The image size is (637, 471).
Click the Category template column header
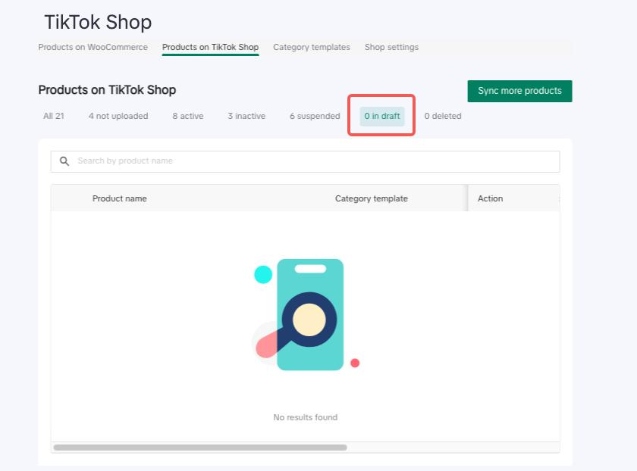pos(372,198)
